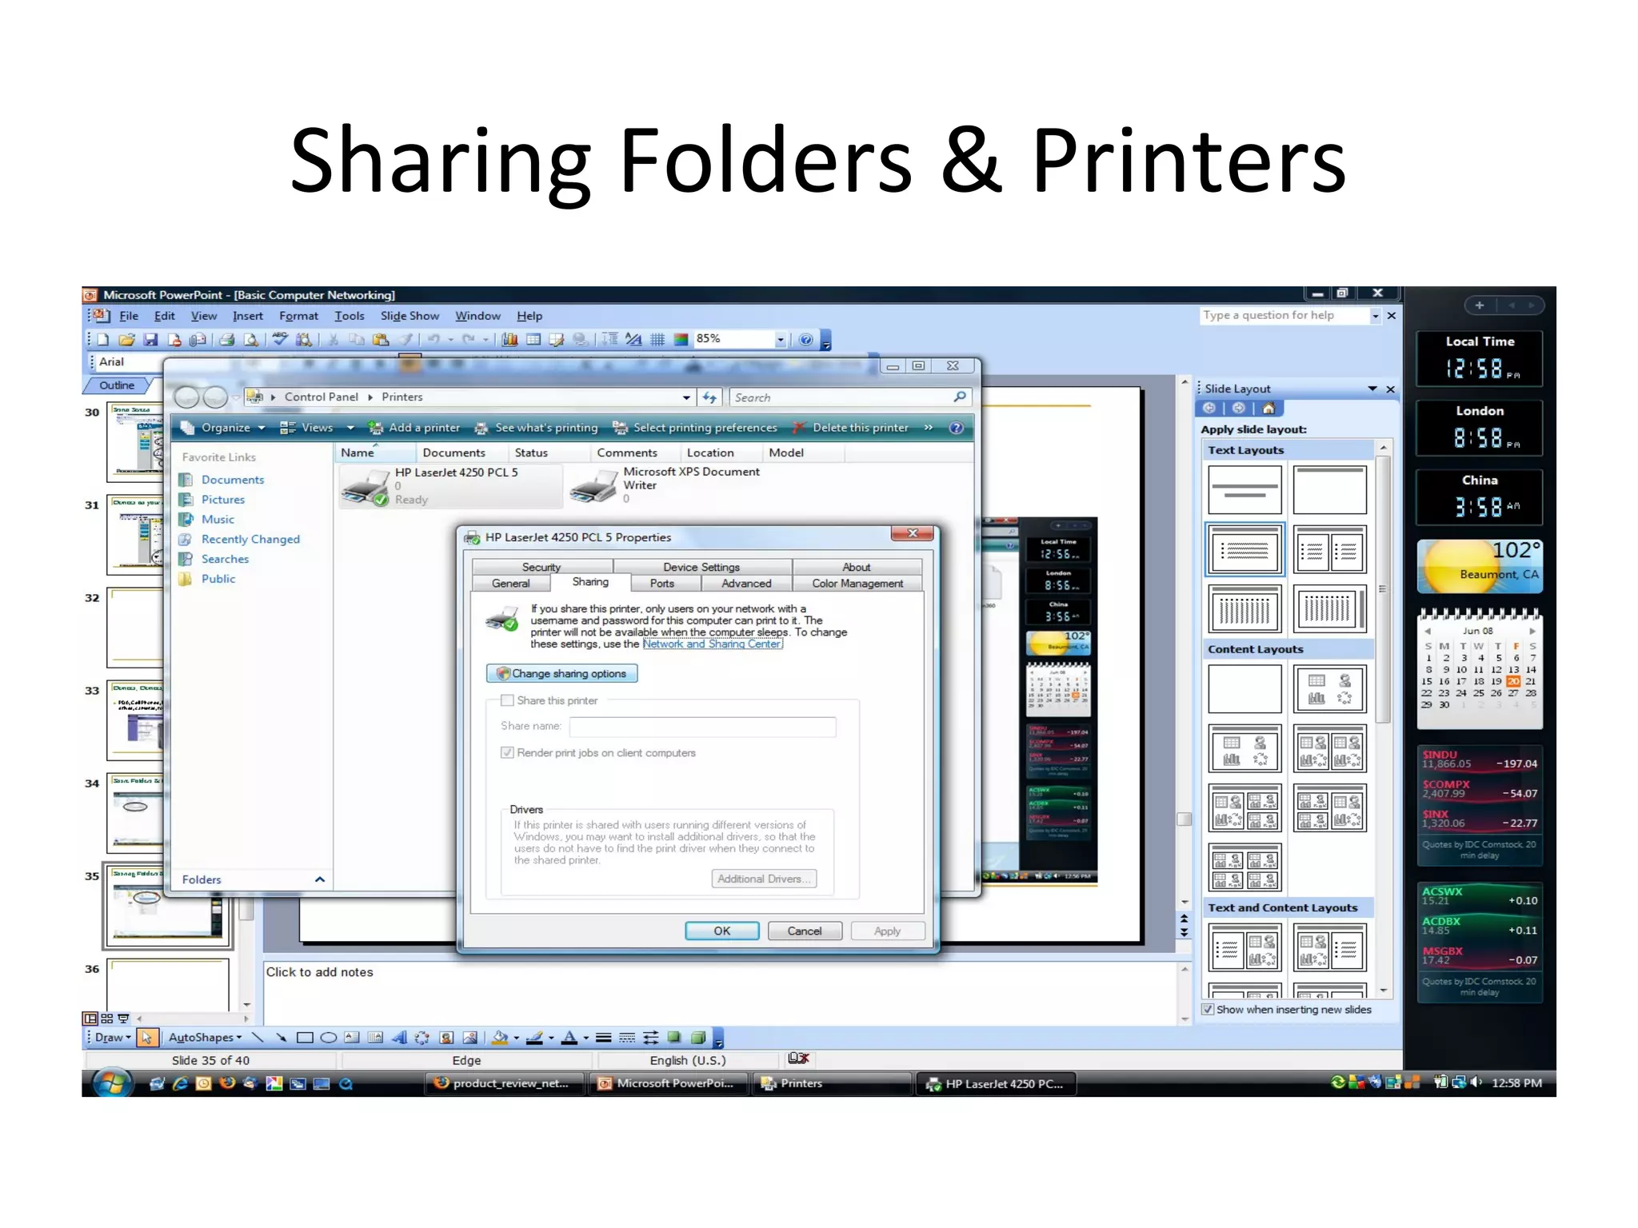
Task: Select the Line drawing tool
Action: click(x=258, y=1038)
